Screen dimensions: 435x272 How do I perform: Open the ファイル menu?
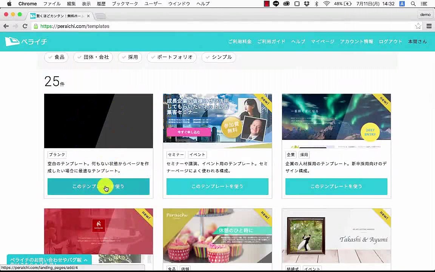52,4
